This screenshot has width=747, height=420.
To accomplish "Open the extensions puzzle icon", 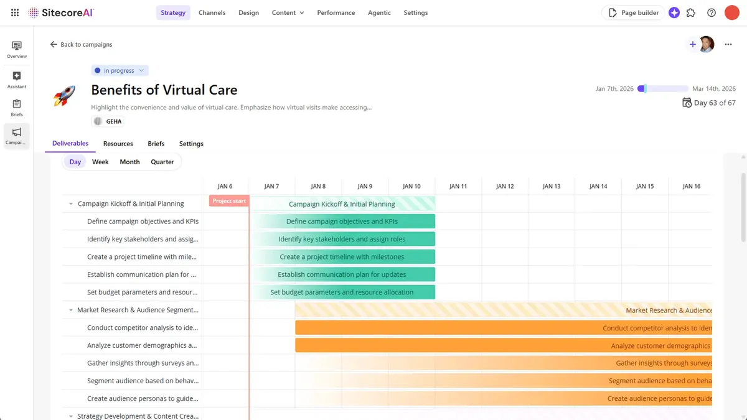I will click(x=691, y=12).
